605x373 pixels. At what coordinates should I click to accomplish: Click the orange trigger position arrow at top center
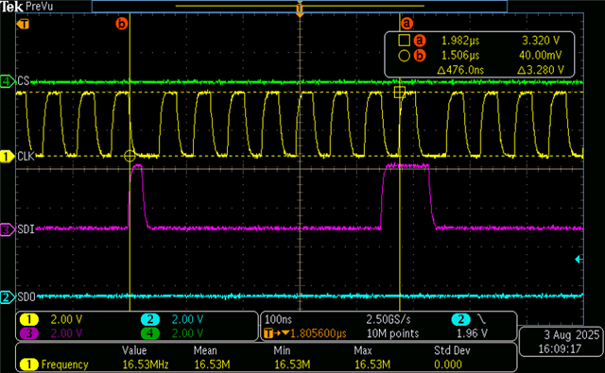click(300, 9)
